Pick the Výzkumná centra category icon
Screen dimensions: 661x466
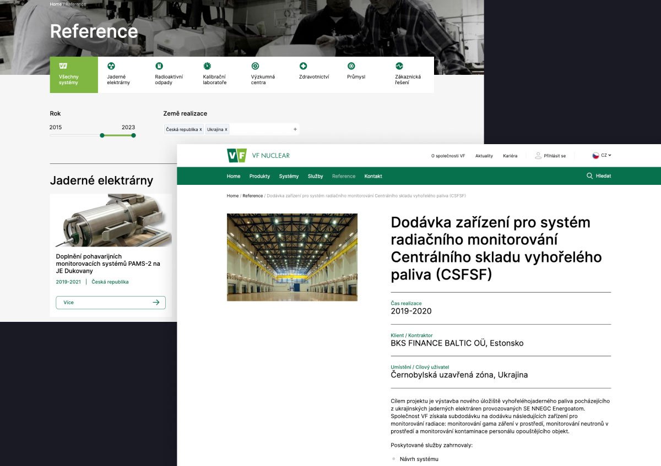255,66
